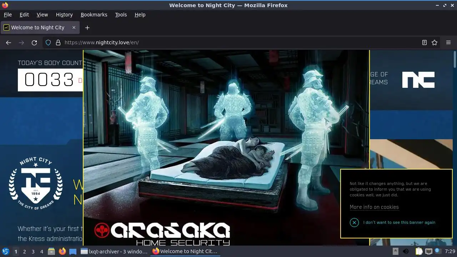
Task: Switch to virtual desktop 1
Action: point(16,251)
